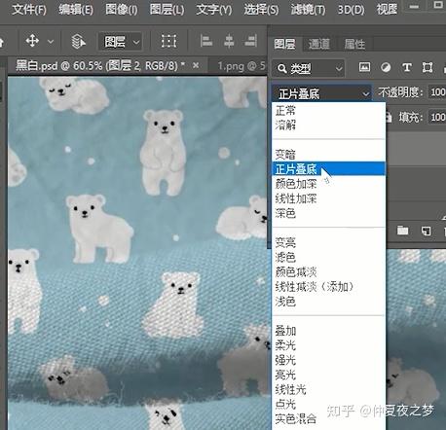Select the Move tool icon
This screenshot has height=430, width=446.
coord(32,41)
